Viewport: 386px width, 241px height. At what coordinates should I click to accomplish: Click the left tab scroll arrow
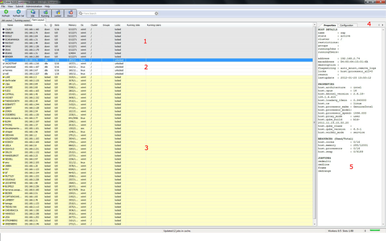pos(378,25)
